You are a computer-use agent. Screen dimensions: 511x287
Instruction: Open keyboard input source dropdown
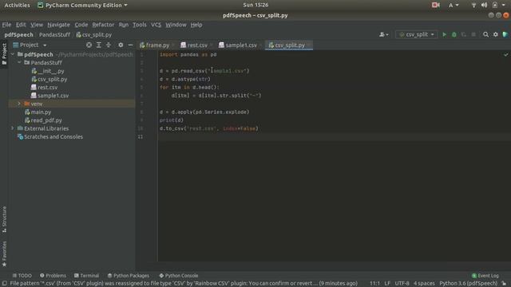tap(454, 6)
